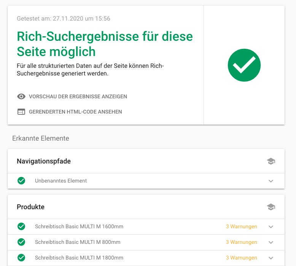Expand Schreibtisch Basic MULTI M 1600mm chevron
This screenshot has width=296, height=266.
[x=271, y=227]
